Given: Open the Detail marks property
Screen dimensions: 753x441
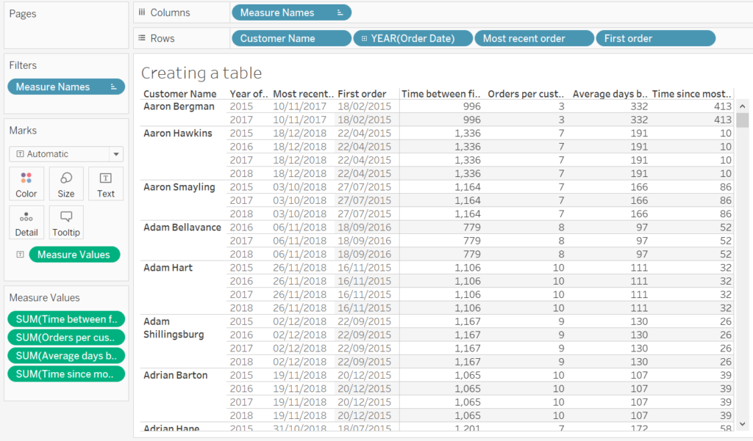Looking at the screenshot, I should coord(26,222).
